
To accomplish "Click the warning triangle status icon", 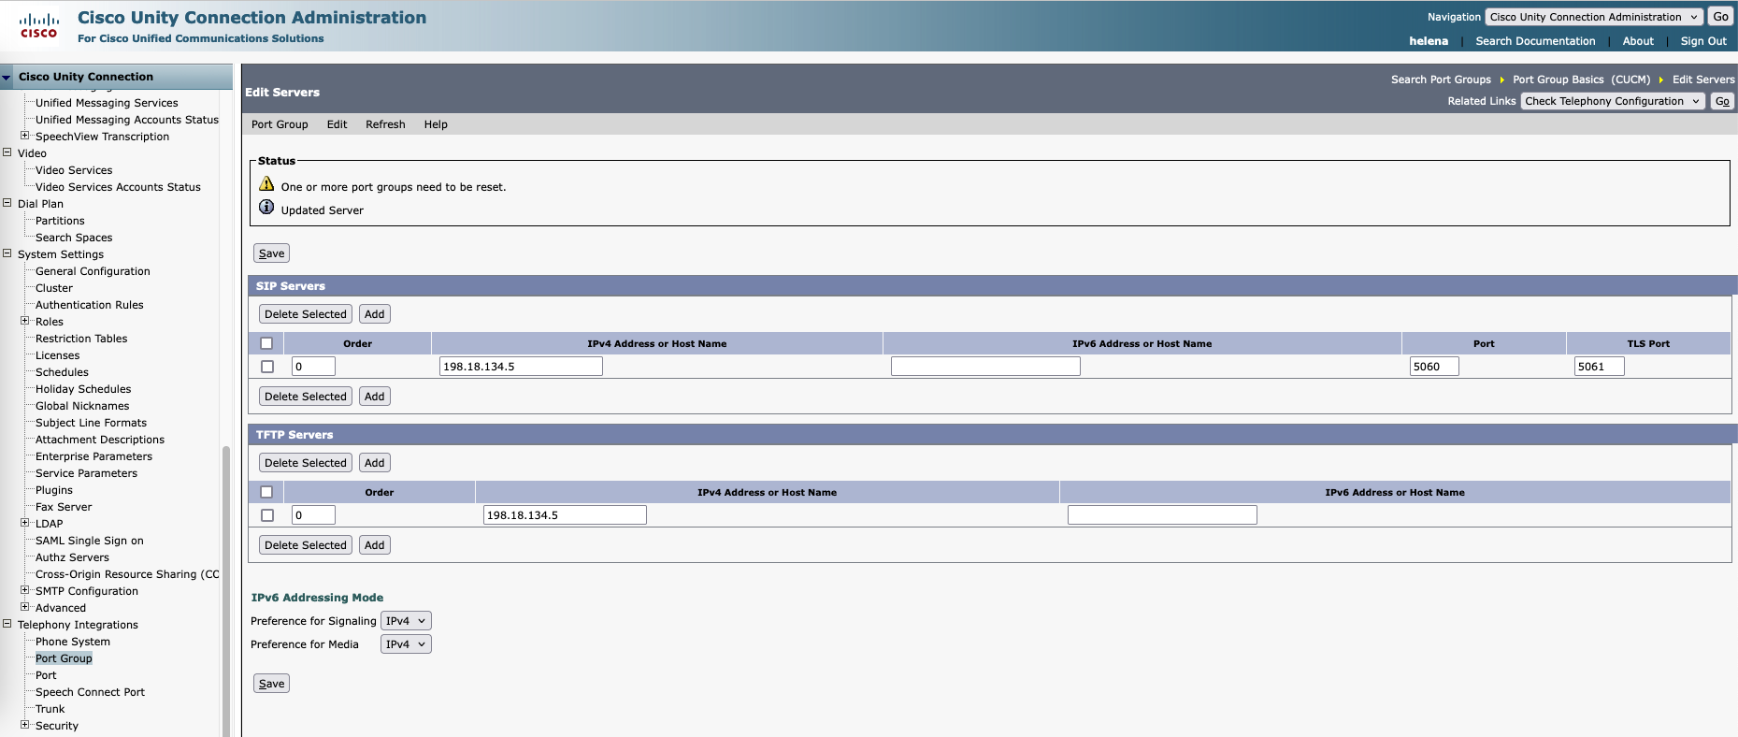I will (266, 184).
